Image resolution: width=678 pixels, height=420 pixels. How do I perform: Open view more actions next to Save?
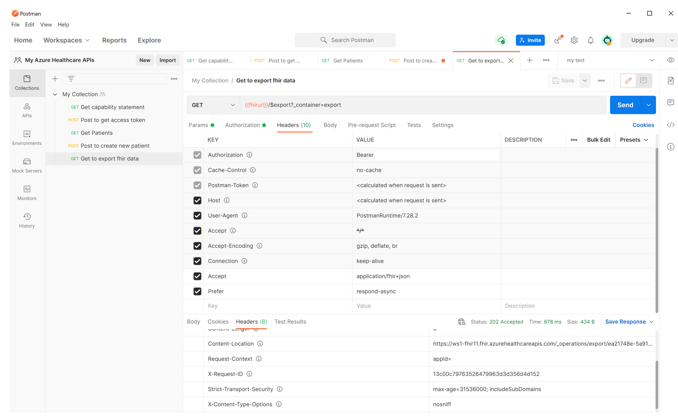[x=601, y=81]
